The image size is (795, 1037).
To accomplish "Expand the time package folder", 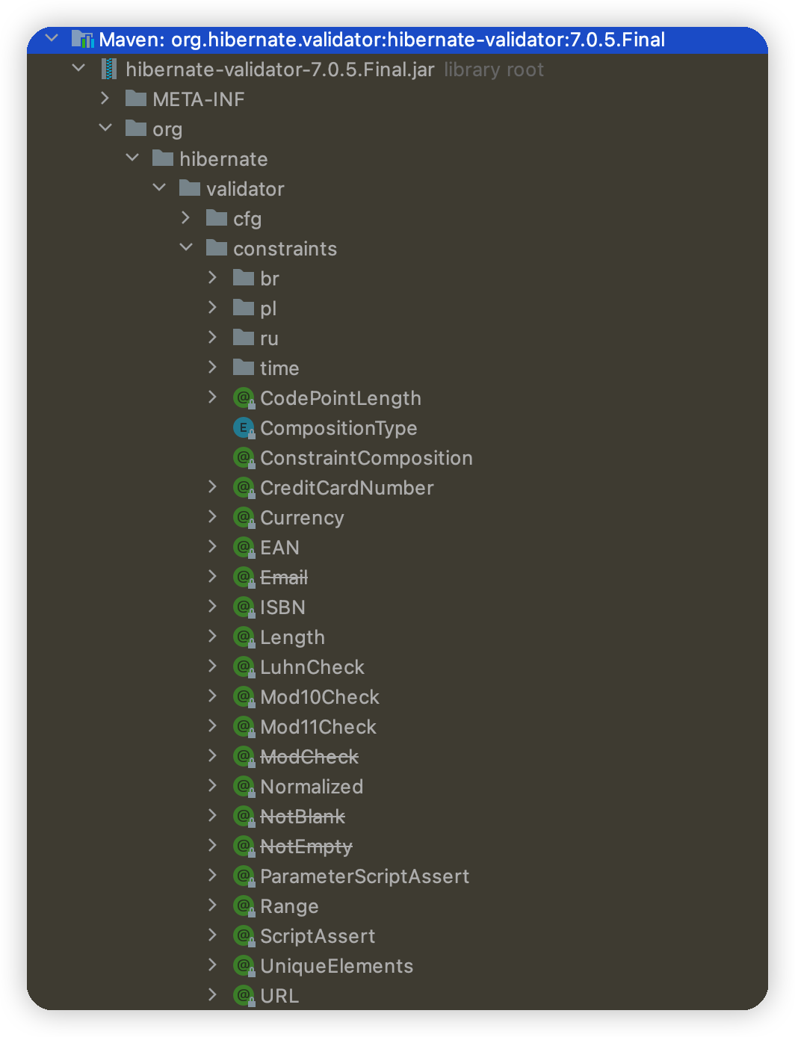I will click(x=213, y=368).
